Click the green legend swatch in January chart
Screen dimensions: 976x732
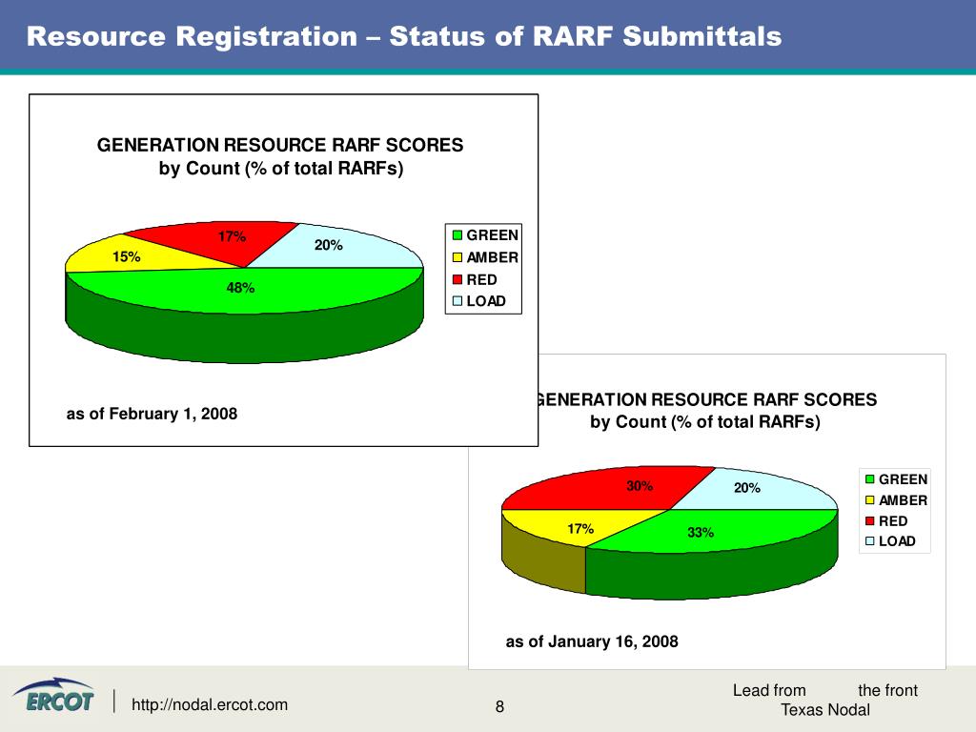coord(870,479)
